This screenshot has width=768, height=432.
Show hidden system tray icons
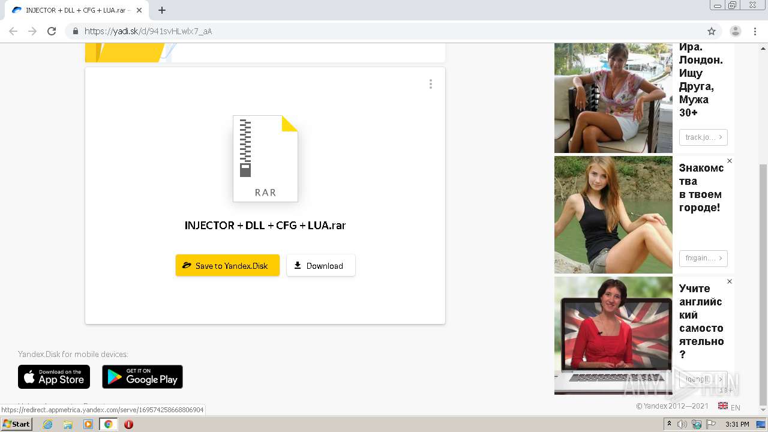click(x=670, y=424)
